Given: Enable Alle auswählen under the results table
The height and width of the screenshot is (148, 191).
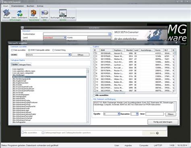Looking at the screenshot, I should click(x=94, y=95).
